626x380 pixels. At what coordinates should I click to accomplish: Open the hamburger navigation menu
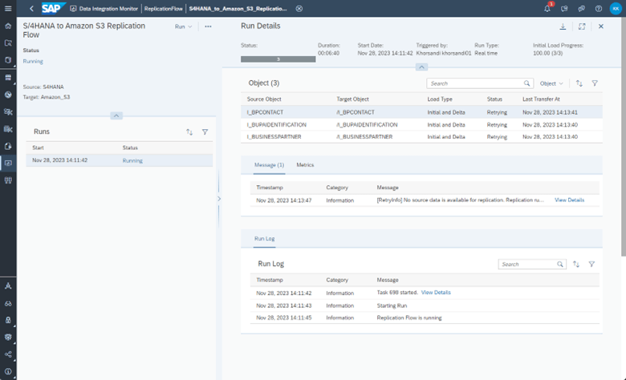8,8
